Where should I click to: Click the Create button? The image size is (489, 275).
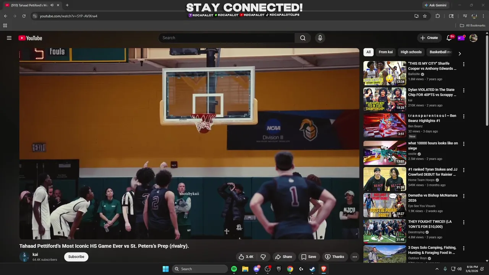(429, 38)
